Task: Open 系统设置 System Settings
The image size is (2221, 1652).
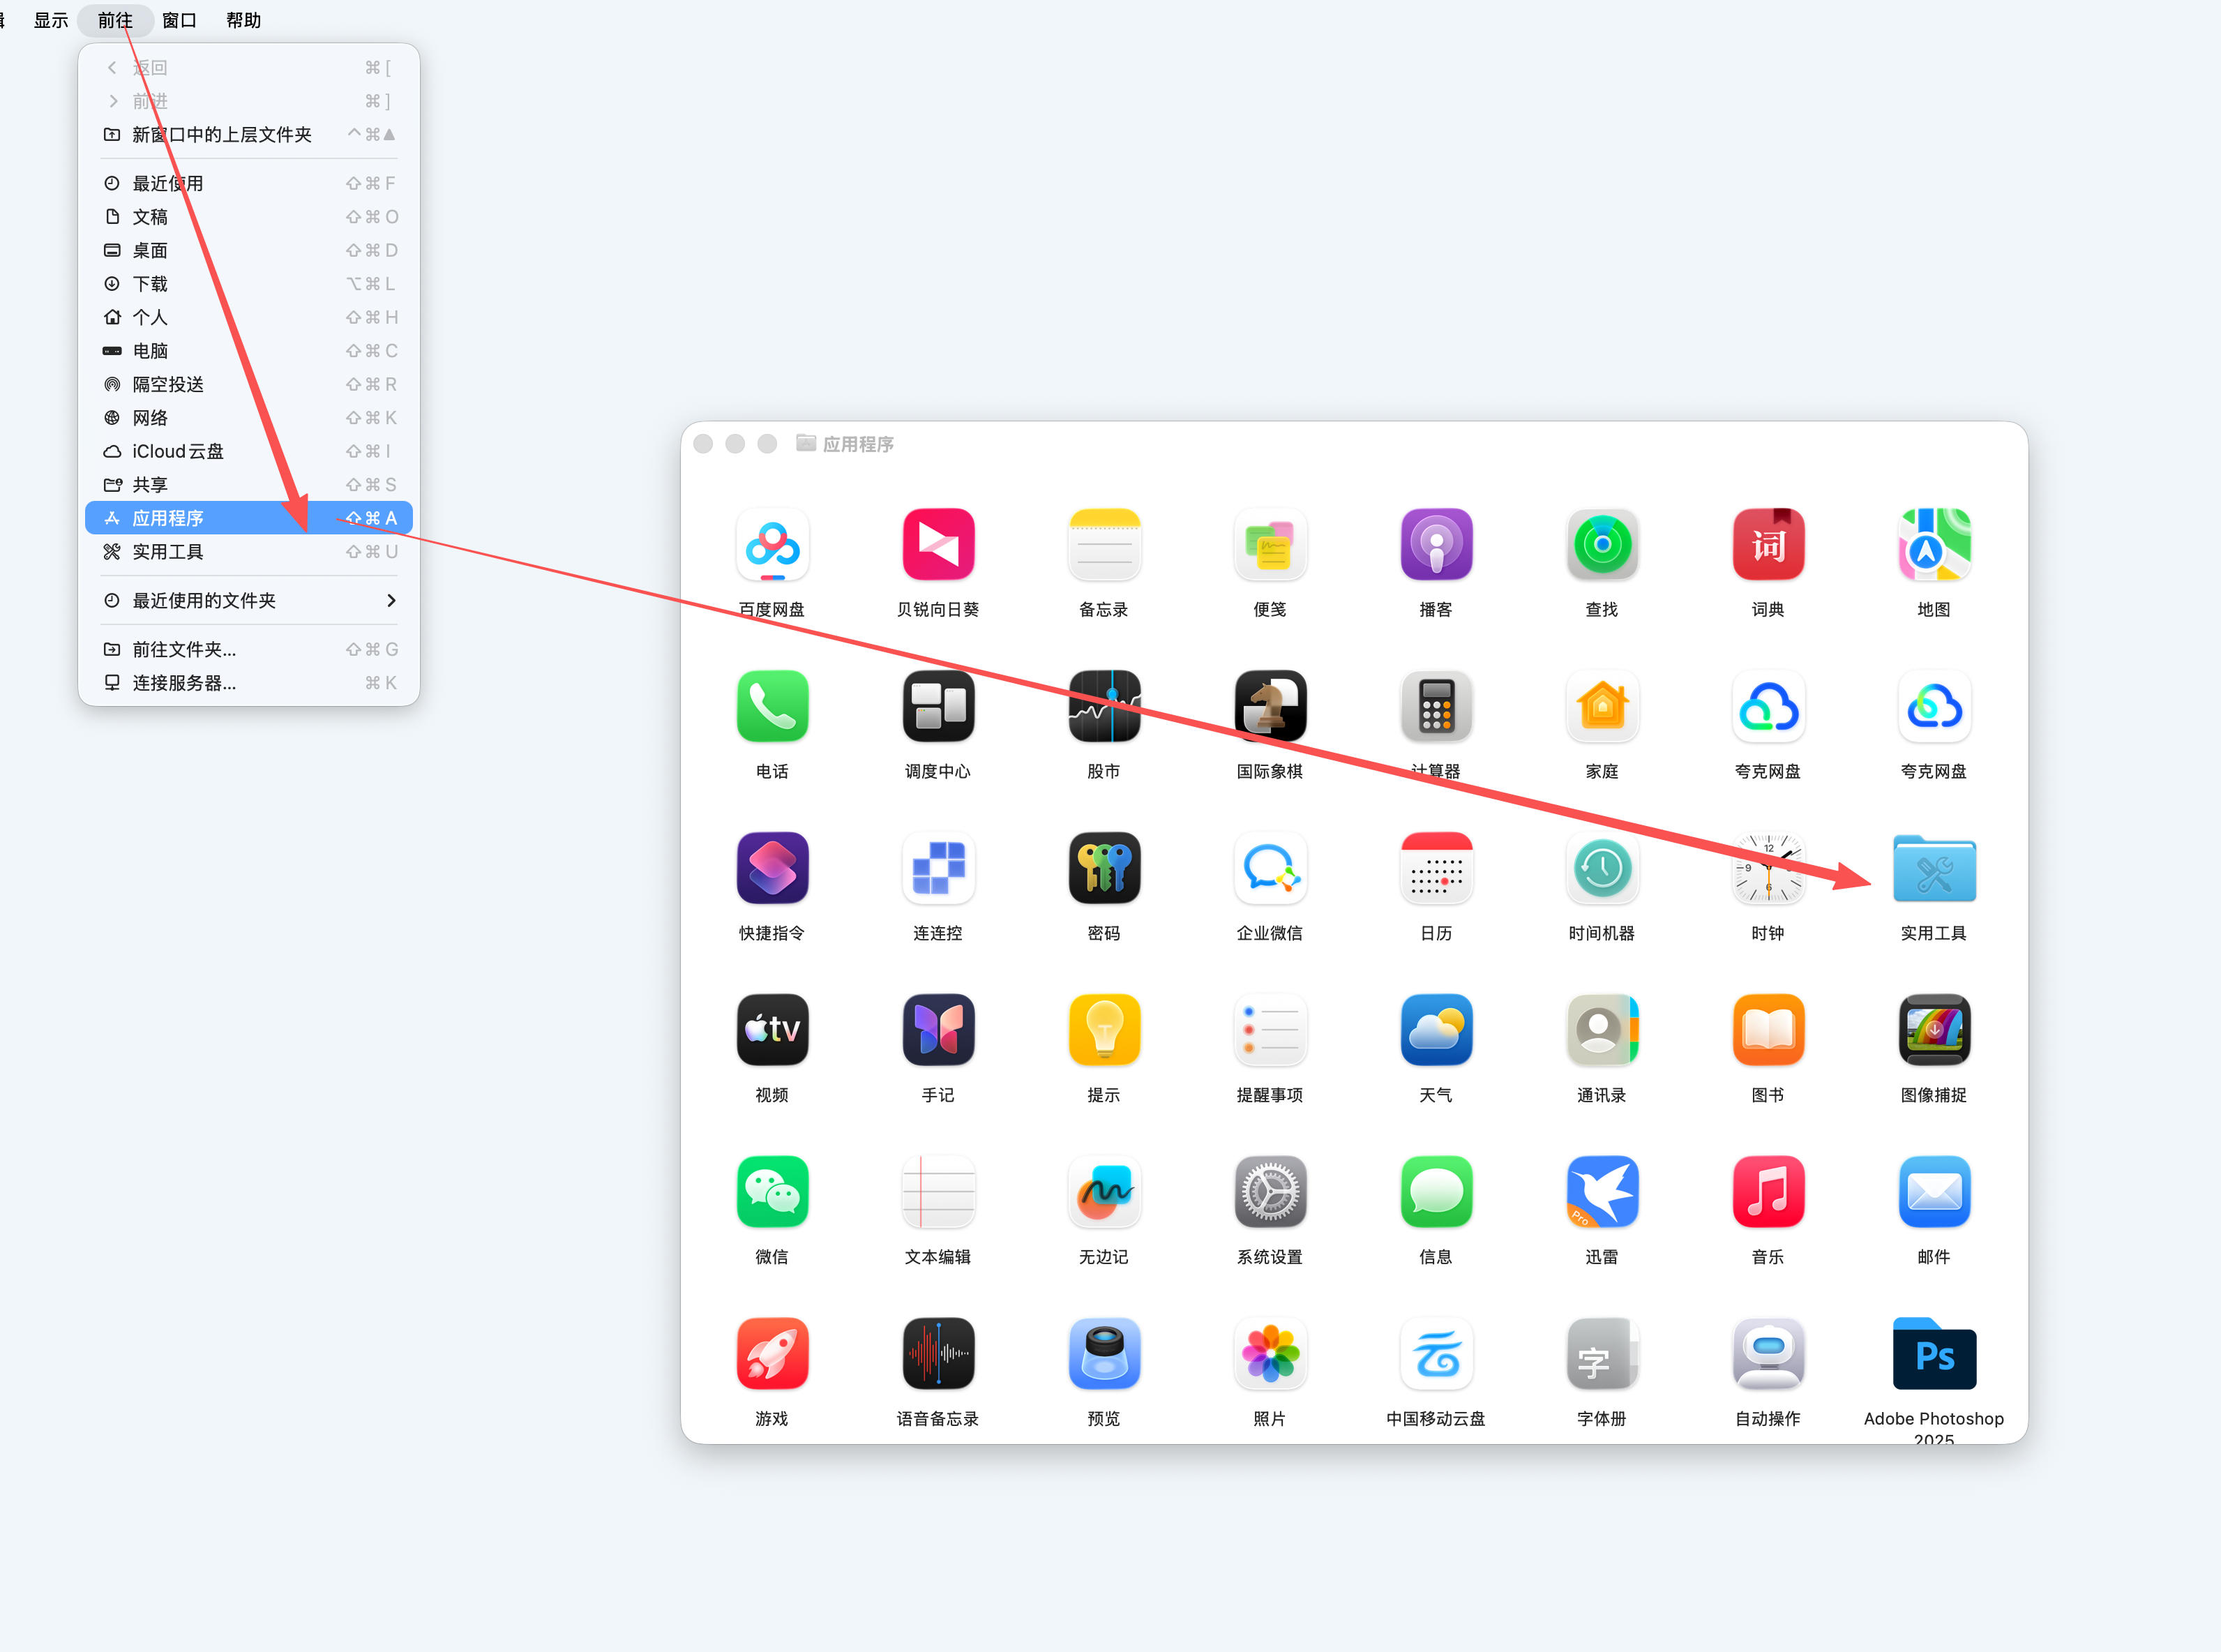Action: pyautogui.click(x=1270, y=1193)
